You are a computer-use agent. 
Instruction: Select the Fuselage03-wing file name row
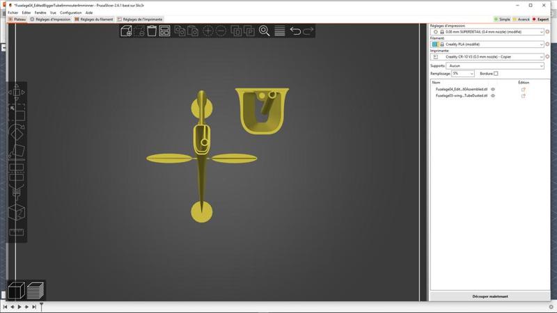tap(462, 96)
